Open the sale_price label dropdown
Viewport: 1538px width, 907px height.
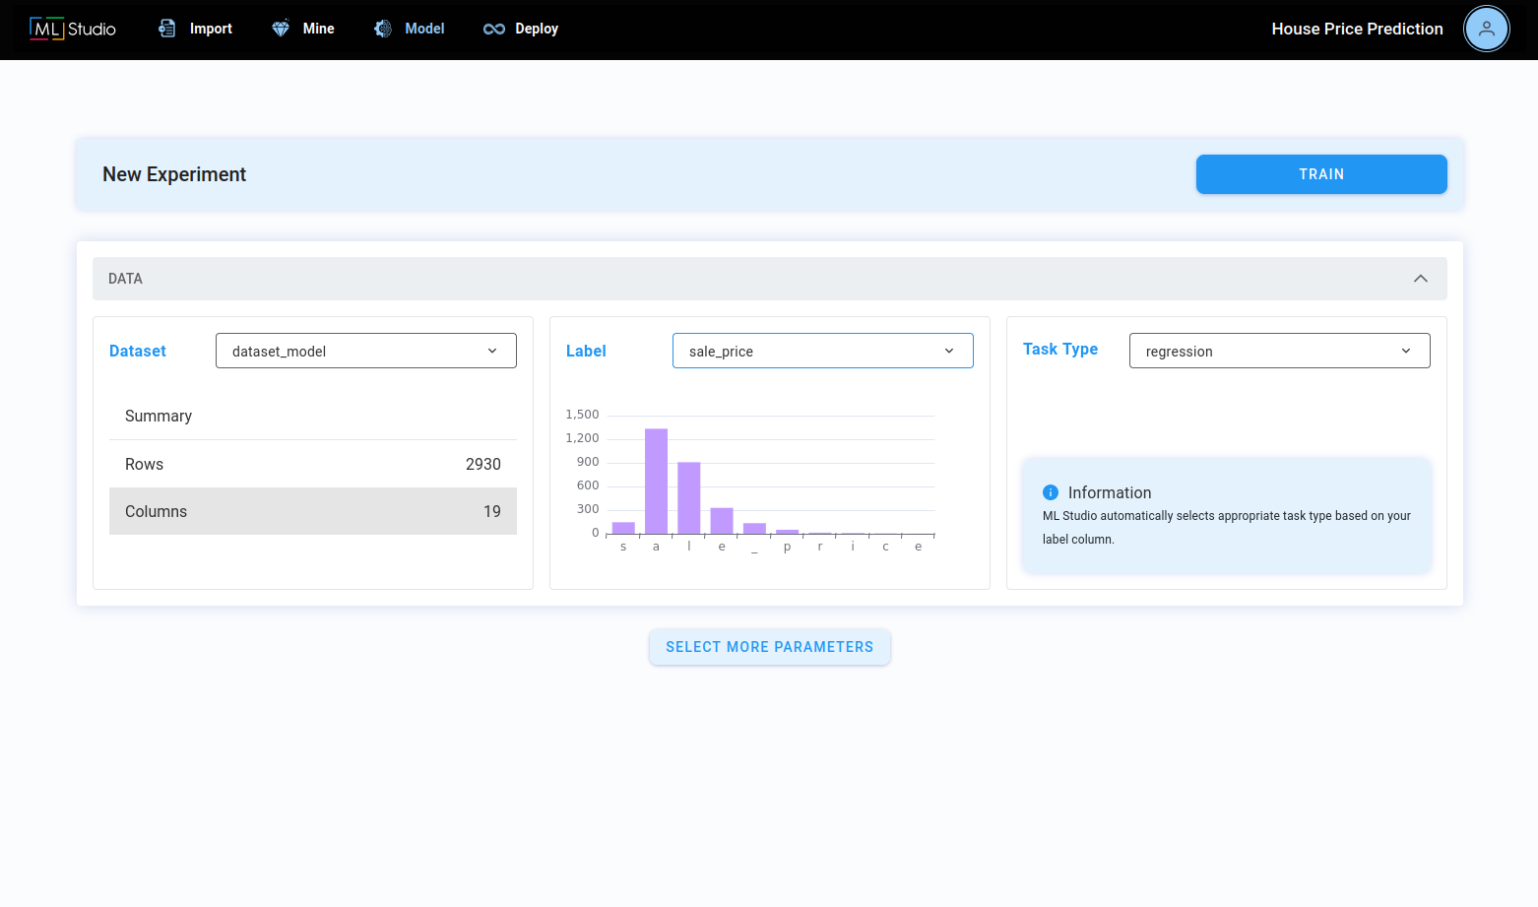(x=823, y=351)
